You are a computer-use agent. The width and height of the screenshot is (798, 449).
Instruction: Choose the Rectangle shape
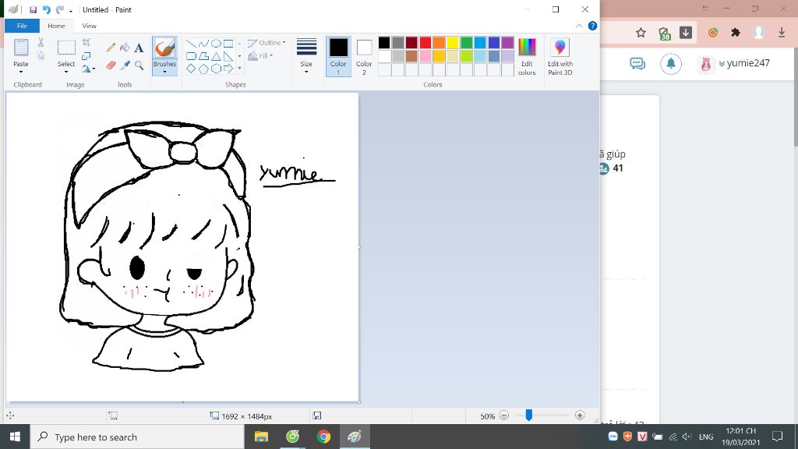pyautogui.click(x=228, y=44)
